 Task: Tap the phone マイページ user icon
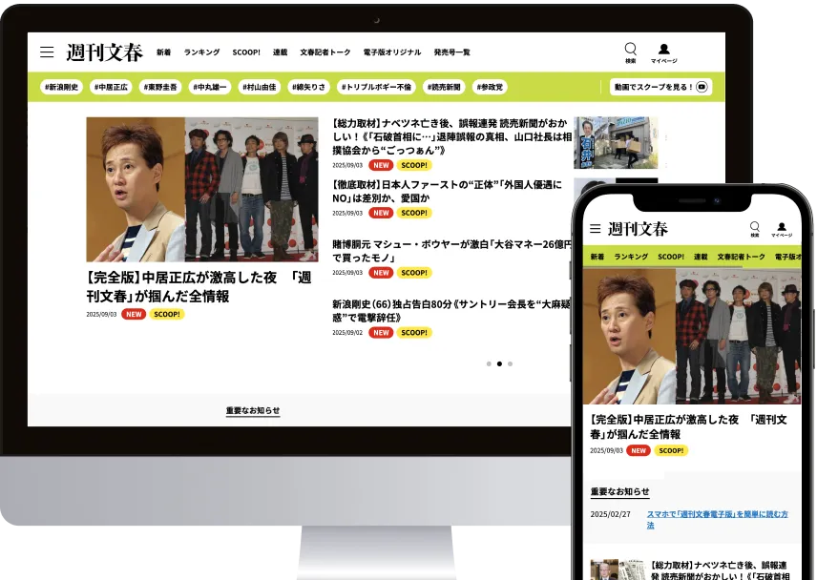point(782,228)
